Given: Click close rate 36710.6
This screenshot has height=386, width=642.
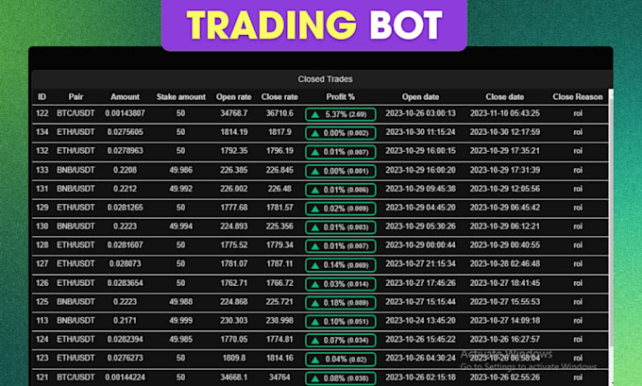Looking at the screenshot, I should click(x=279, y=113).
